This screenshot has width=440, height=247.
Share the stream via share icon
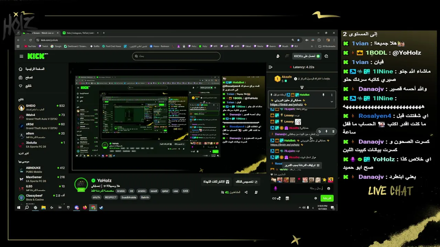tap(246, 192)
